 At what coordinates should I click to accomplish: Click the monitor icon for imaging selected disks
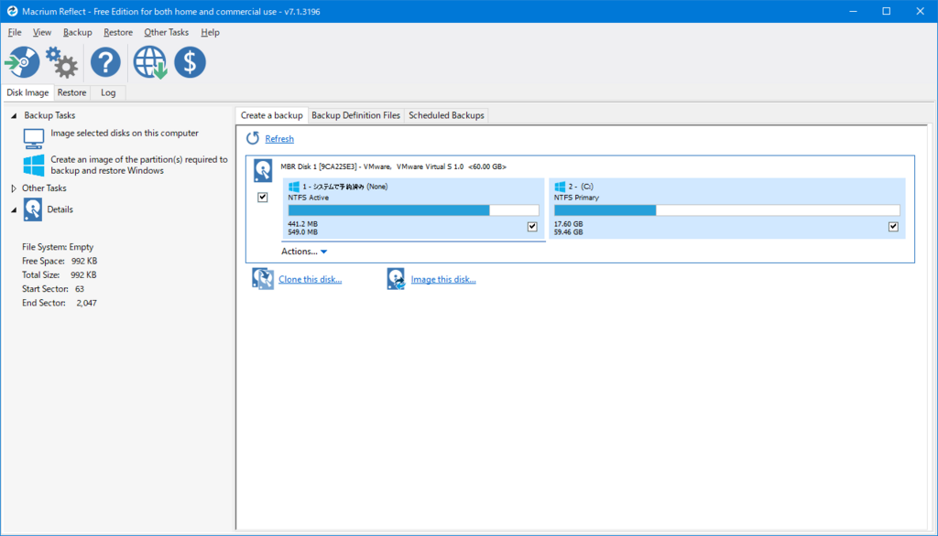coord(34,139)
